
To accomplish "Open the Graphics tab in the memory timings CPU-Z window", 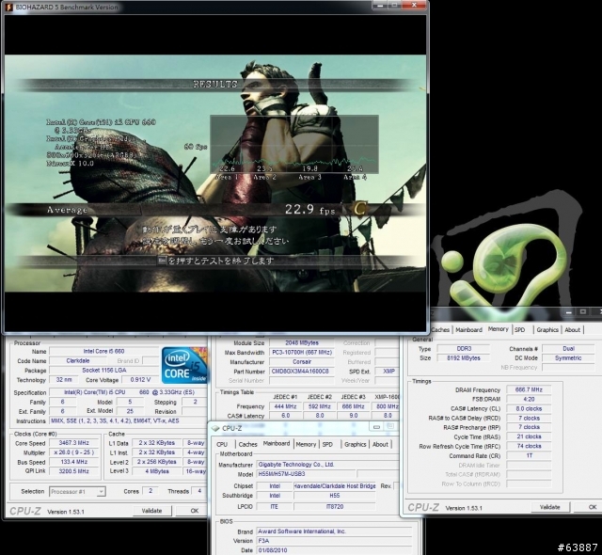I will click(x=547, y=329).
